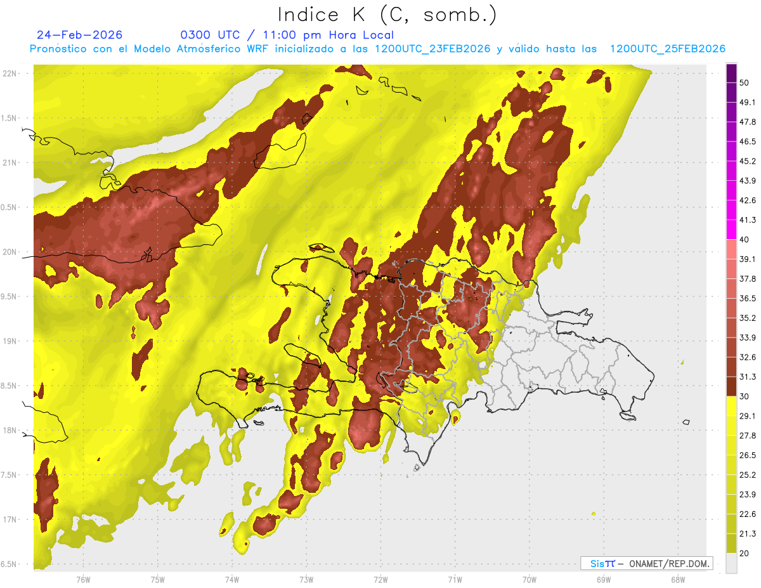The image size is (761, 588).
Task: Click the "41.3" colorbar value
Action: pyautogui.click(x=748, y=220)
